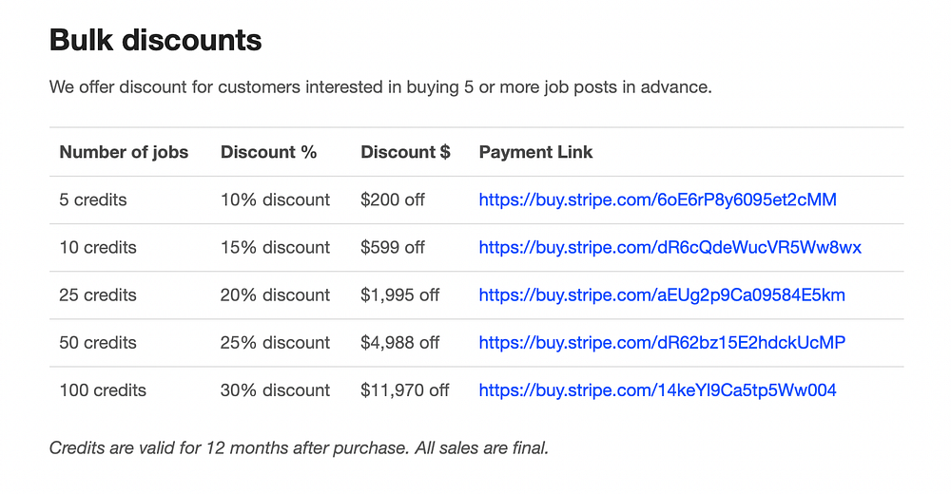The height and width of the screenshot is (494, 951).
Task: Click the "Bulk discounts" heading
Action: [155, 40]
